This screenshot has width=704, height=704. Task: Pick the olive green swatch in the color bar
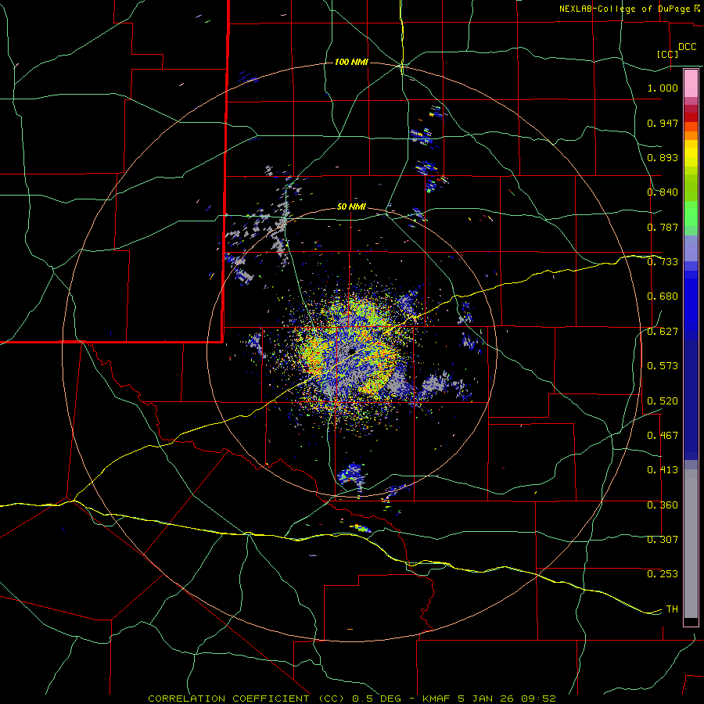pos(691,188)
